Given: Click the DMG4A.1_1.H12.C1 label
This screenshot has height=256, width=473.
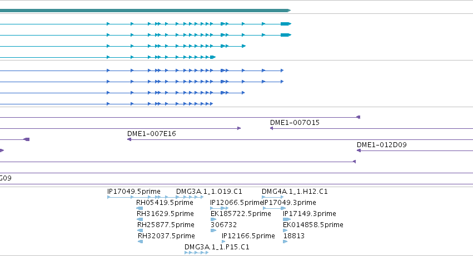Looking at the screenshot, I should click(295, 192).
